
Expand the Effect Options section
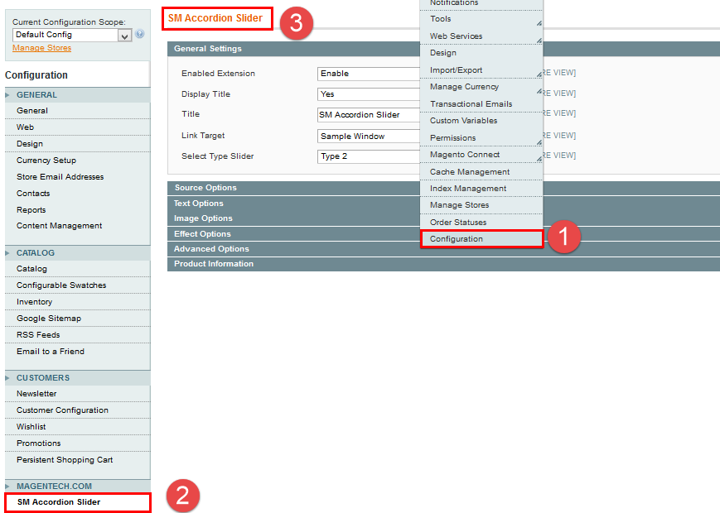[293, 234]
